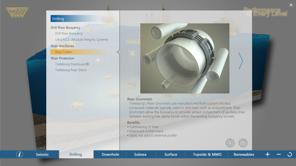Screen dimensions: 296x166
Task: Open the Subsea tab
Action: pyautogui.click(x=140, y=154)
